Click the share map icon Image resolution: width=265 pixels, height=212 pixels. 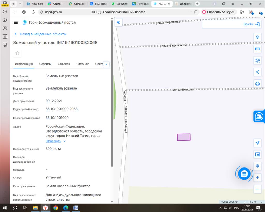tap(257, 72)
